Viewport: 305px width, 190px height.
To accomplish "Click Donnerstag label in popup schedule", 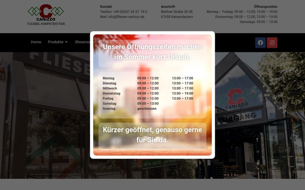I will pos(111,93).
